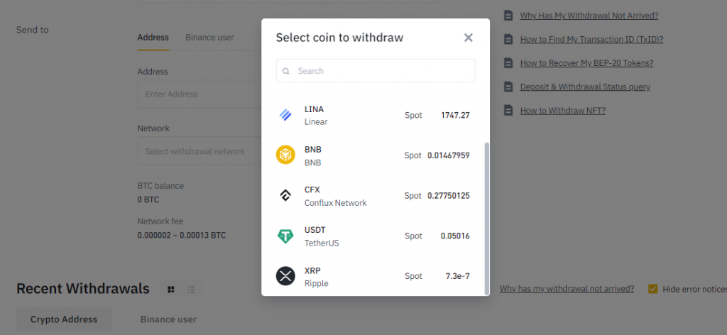Select the XRP Ripple icon
The width and height of the screenshot is (727, 335).
point(285,276)
